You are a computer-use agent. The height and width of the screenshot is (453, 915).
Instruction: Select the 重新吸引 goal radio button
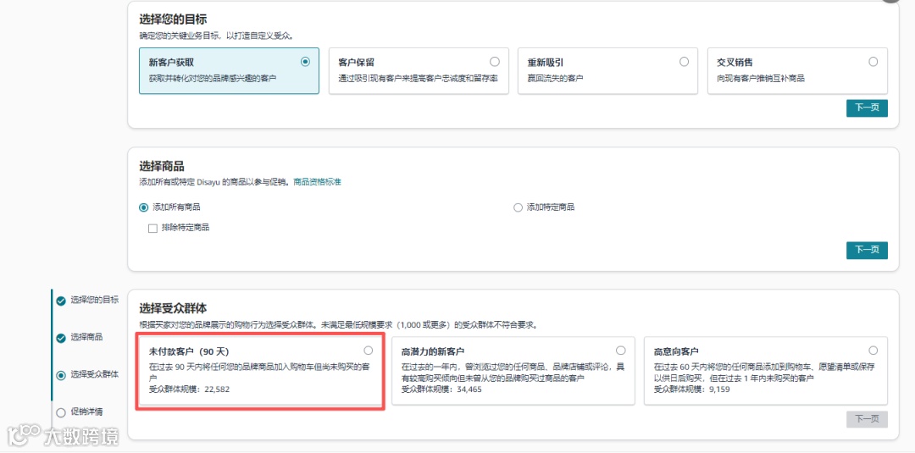(684, 62)
